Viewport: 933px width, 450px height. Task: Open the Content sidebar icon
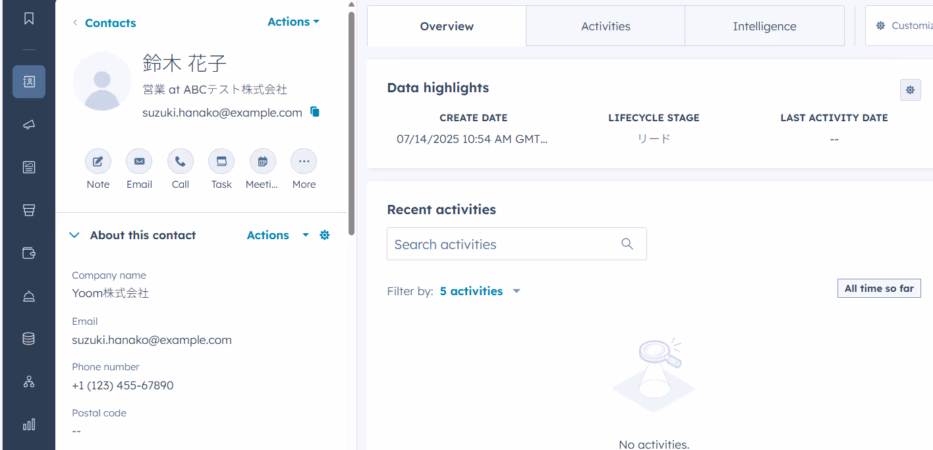click(29, 167)
